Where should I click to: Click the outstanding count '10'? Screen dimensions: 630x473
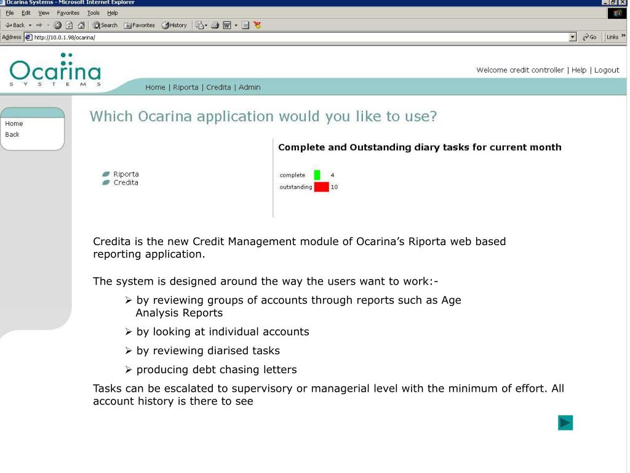pyautogui.click(x=334, y=187)
